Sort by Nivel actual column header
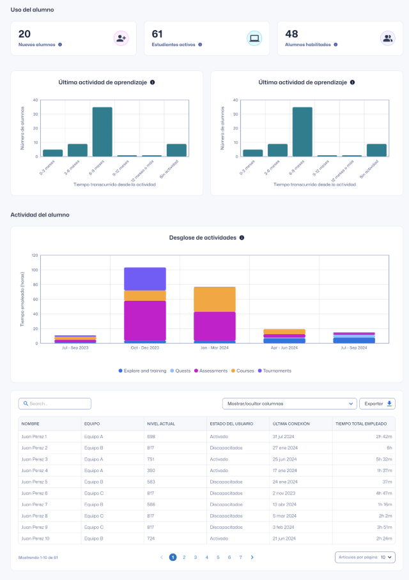This screenshot has width=409, height=580. pos(161,423)
